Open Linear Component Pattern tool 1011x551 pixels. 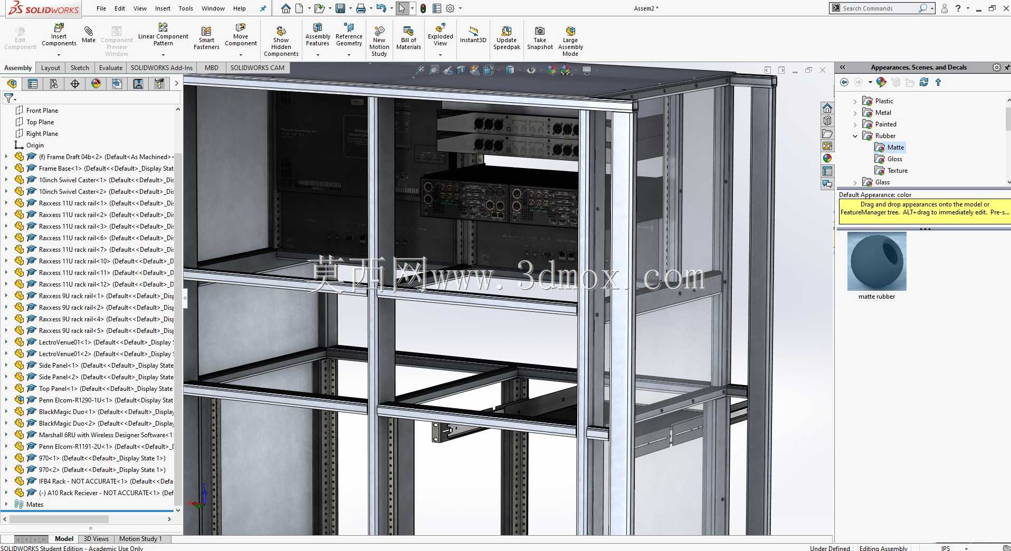tap(163, 35)
